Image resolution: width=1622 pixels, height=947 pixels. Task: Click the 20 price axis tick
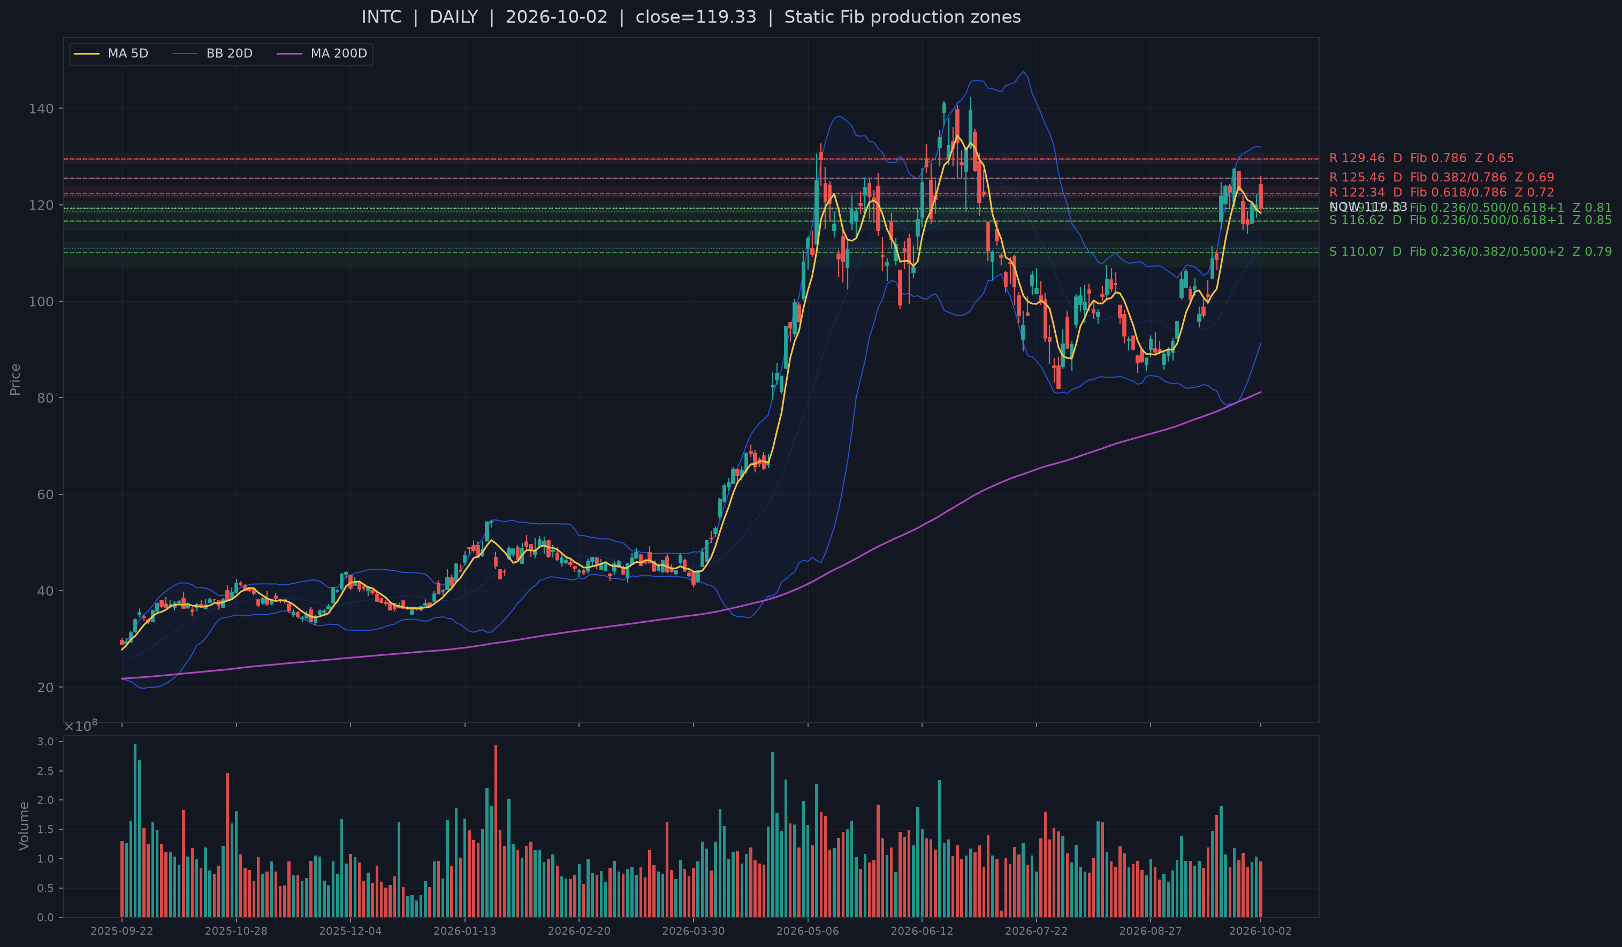[45, 688]
